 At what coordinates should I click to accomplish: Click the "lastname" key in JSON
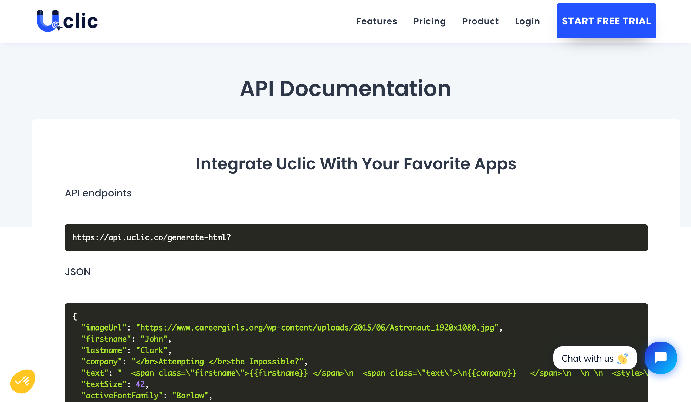104,350
